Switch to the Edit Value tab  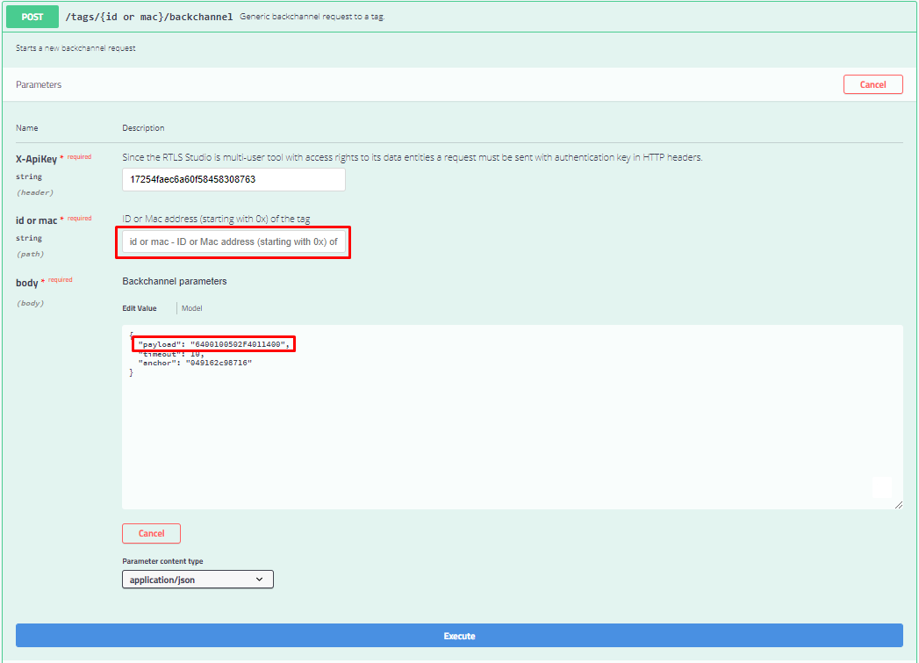tap(139, 307)
